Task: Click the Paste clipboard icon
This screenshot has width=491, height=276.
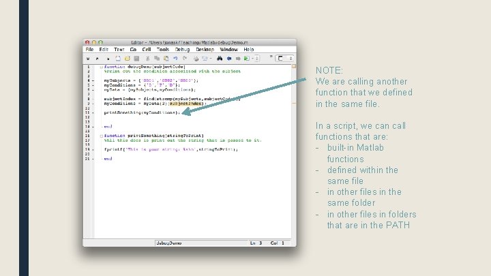Action: (166, 59)
